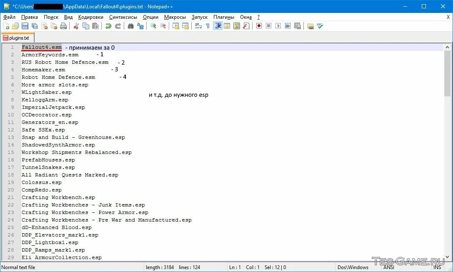Open the Кодировки menu
Screen dimensions: 453x272
[91, 17]
